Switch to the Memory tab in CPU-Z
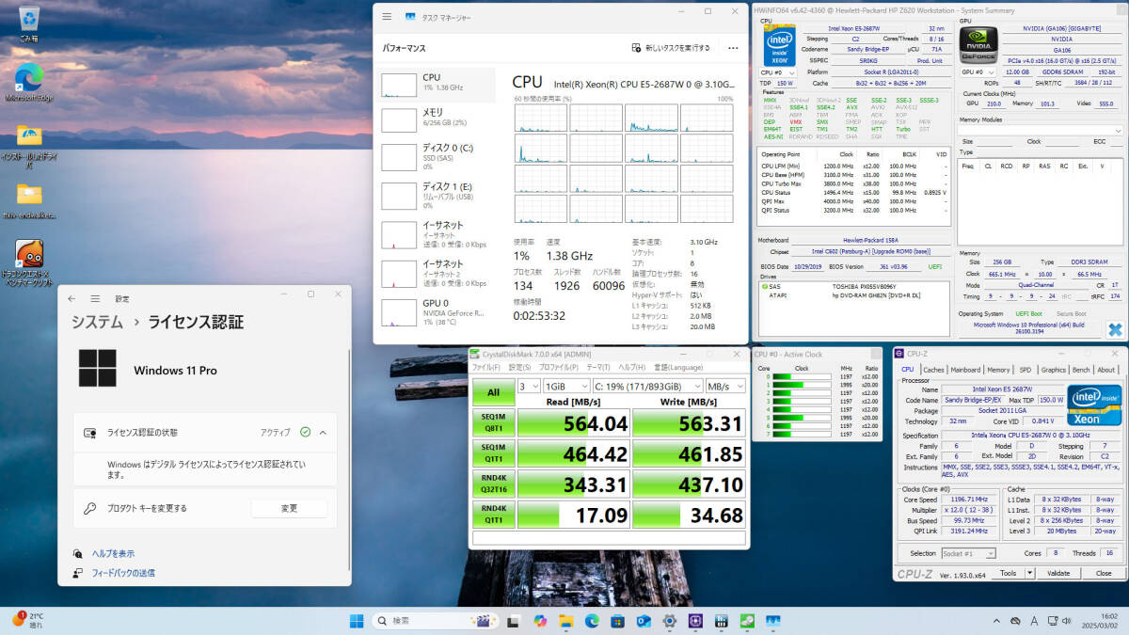The height and width of the screenshot is (635, 1129). (998, 370)
